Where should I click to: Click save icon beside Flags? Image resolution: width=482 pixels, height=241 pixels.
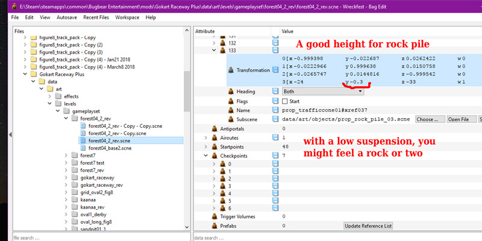(275, 101)
